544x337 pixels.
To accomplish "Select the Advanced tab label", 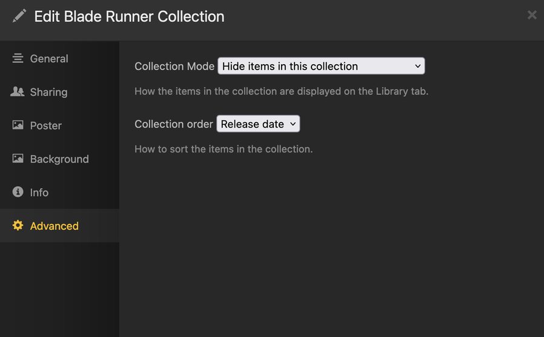I will (x=55, y=226).
